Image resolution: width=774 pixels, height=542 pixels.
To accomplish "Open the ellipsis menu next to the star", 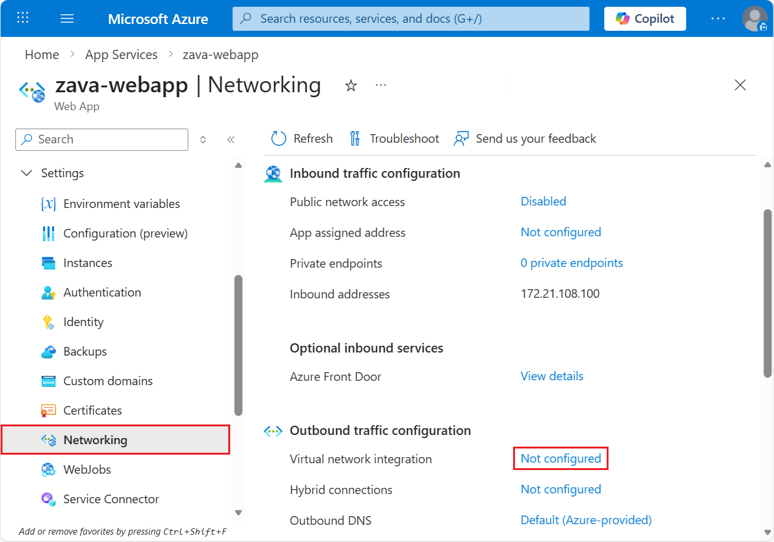I will (x=380, y=86).
